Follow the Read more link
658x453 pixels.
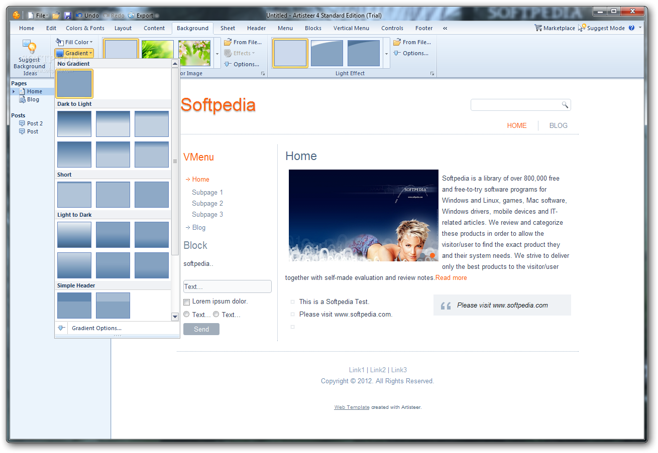tap(451, 278)
